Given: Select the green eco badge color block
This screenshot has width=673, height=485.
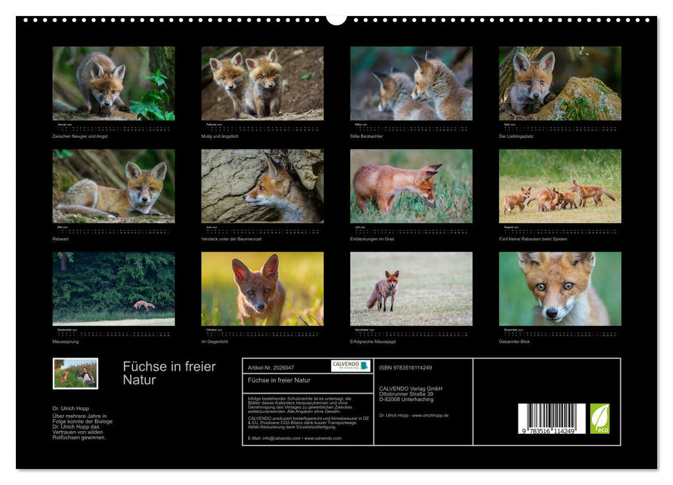Looking at the screenshot, I should click(x=601, y=421).
